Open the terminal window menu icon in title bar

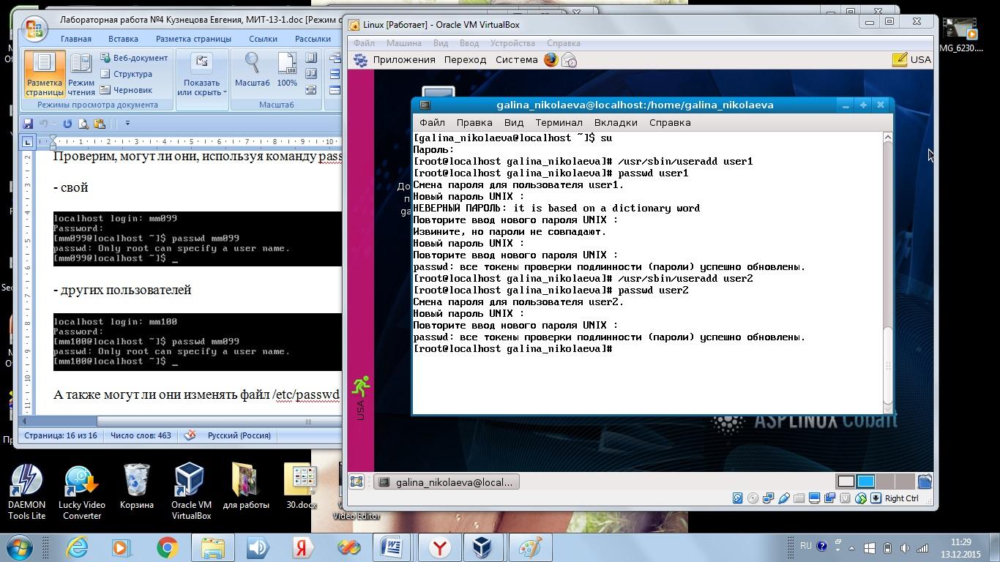tap(425, 105)
